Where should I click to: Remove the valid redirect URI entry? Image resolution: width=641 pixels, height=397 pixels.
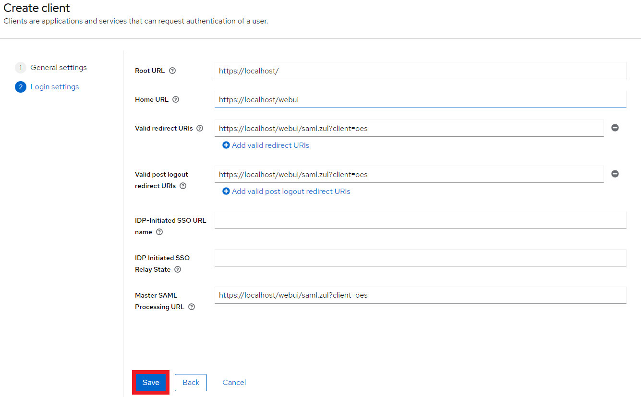pos(615,128)
